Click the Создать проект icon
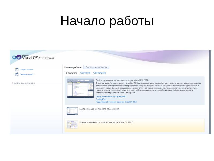 pos(16,70)
